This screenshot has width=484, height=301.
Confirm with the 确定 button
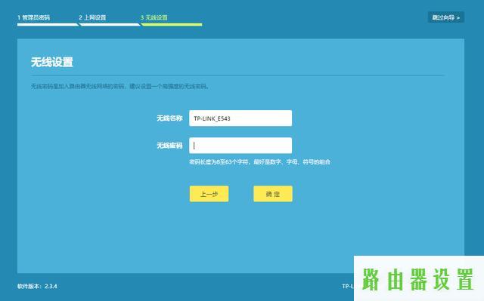(x=273, y=194)
